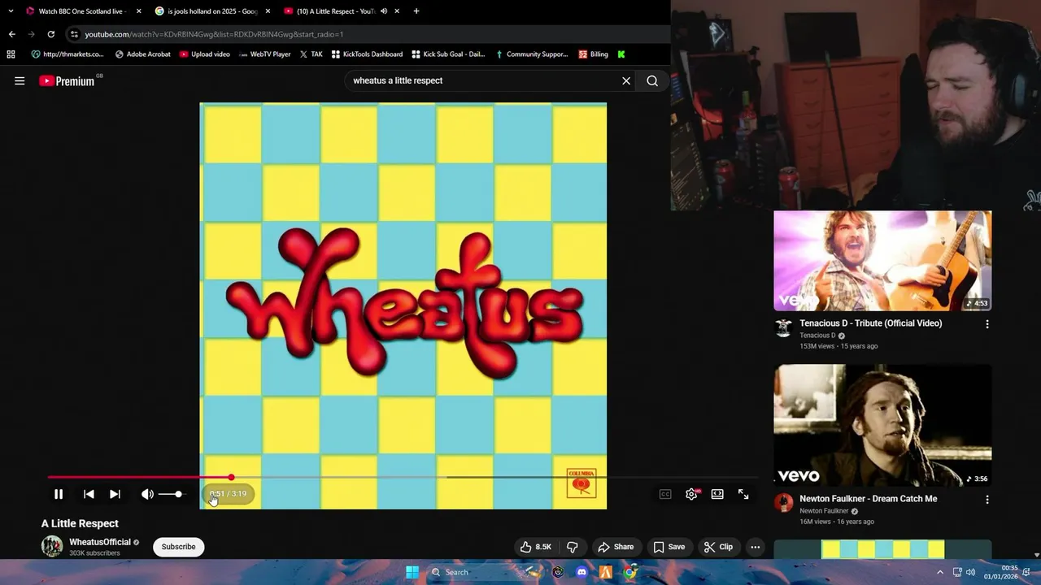Save the video to a playlist
Screen dimensions: 1041x585
click(x=669, y=547)
